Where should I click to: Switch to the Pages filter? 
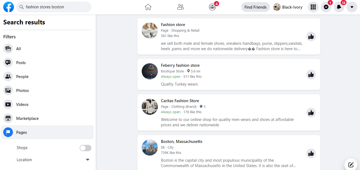[x=22, y=132]
